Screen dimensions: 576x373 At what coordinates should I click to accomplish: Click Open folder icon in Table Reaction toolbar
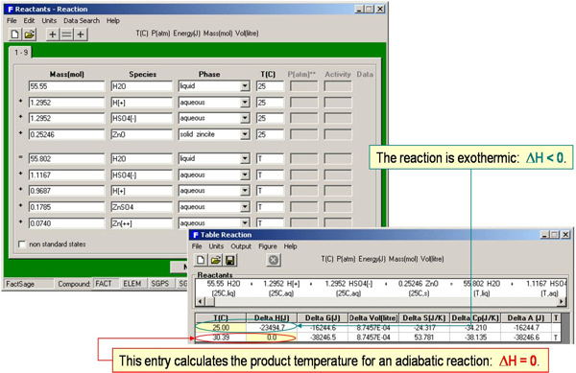pyautogui.click(x=216, y=260)
